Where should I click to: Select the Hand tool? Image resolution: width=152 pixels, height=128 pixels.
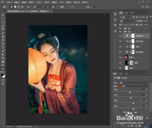tap(3, 62)
